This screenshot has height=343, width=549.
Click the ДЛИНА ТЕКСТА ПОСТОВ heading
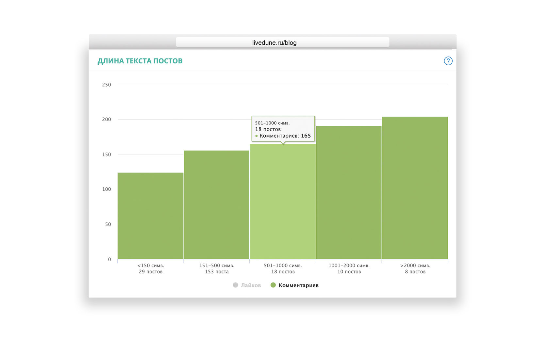[x=140, y=61]
